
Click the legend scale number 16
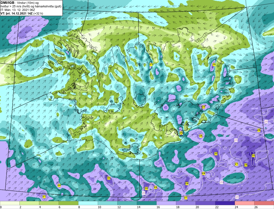coord(158,207)
